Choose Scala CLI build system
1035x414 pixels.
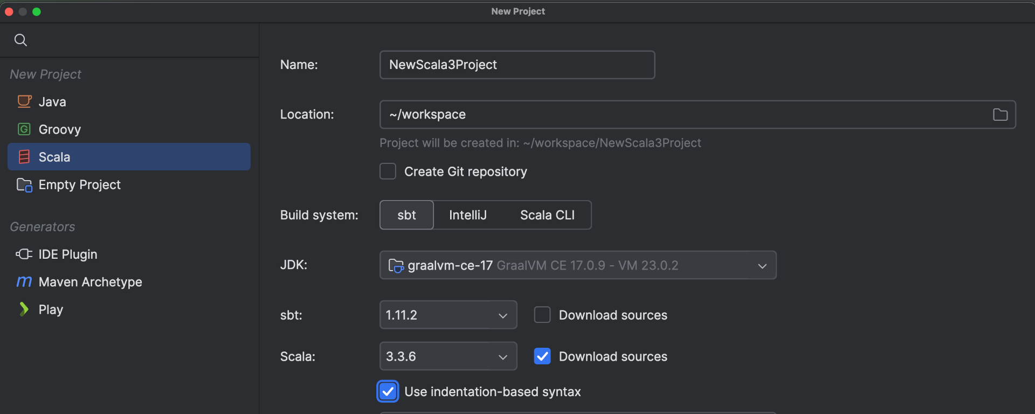coord(547,215)
